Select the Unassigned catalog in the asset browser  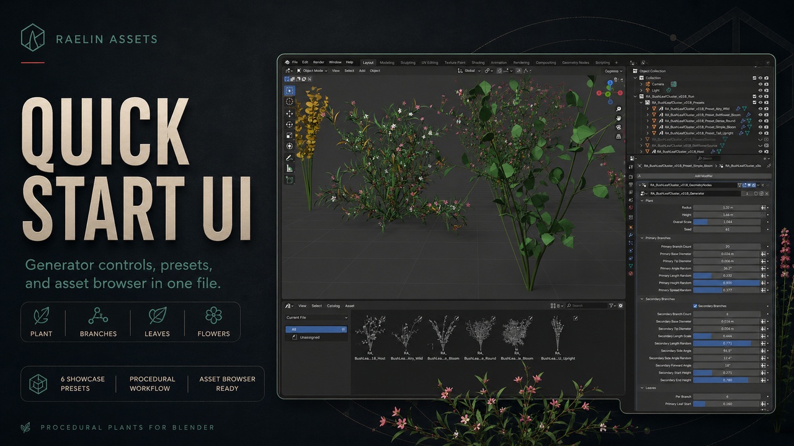click(310, 338)
